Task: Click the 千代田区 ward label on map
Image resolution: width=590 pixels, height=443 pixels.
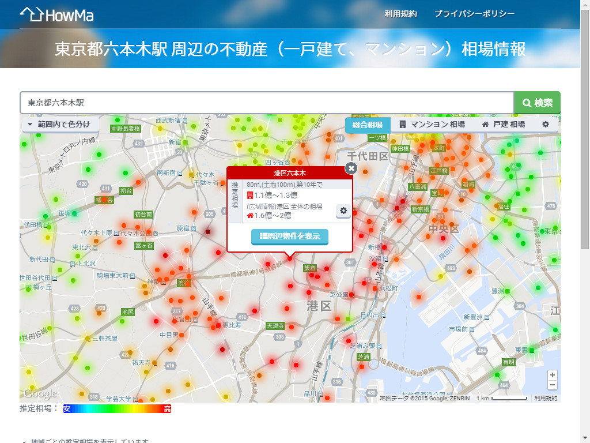Action: (367, 156)
